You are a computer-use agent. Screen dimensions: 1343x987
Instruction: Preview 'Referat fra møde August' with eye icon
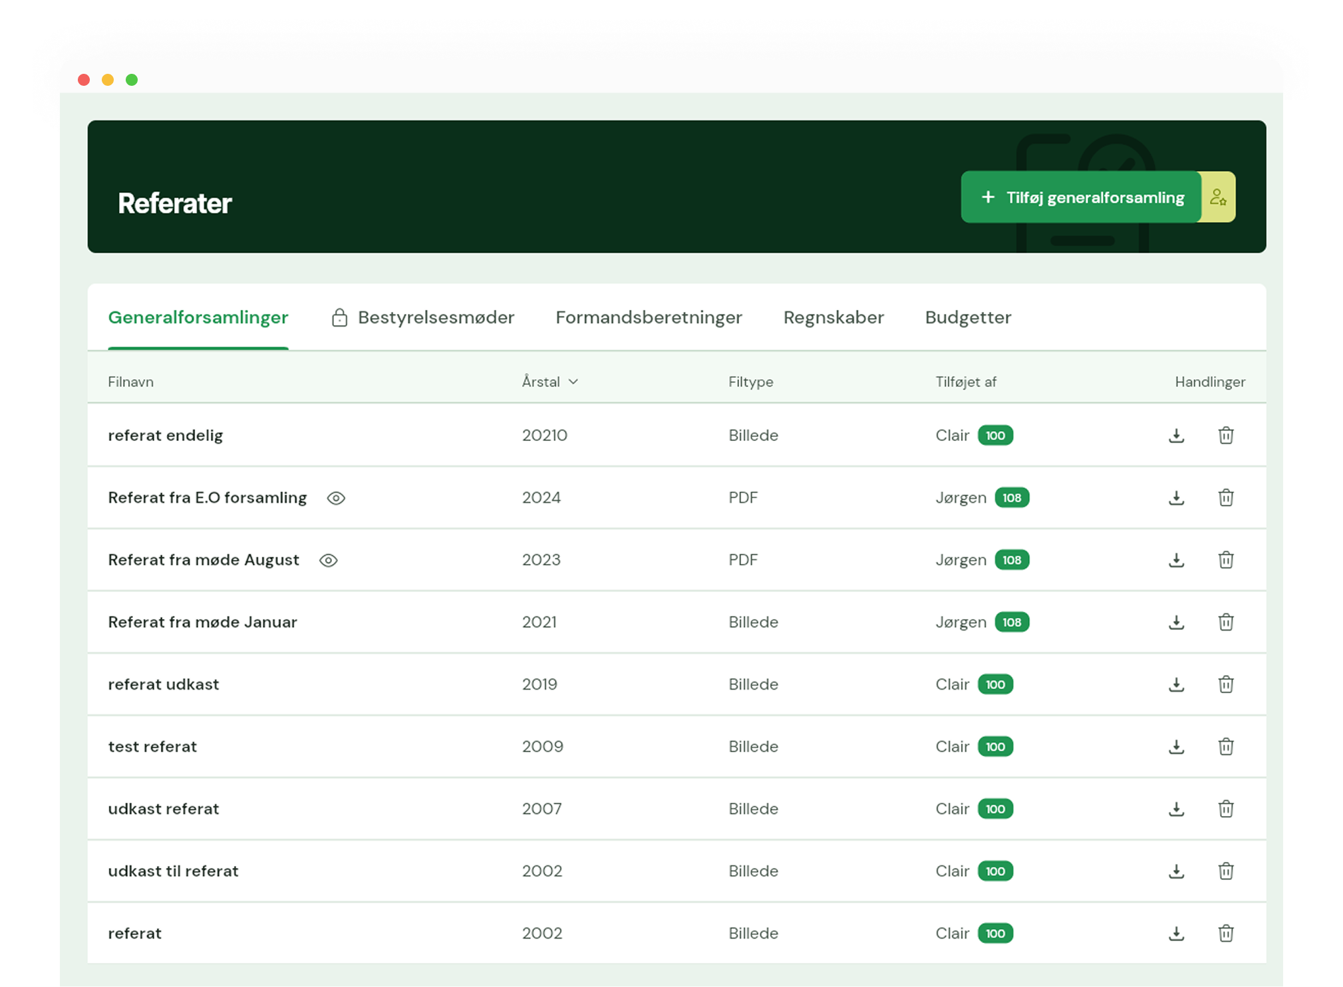pyautogui.click(x=328, y=561)
